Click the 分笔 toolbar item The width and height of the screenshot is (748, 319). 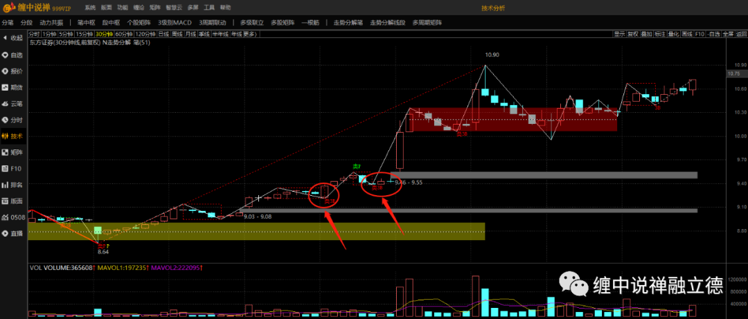coord(8,22)
